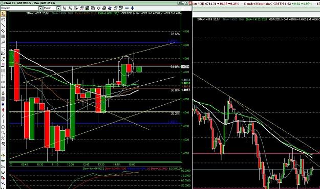This screenshot has width=320, height=189.
Task: Select the hand pan tool
Action: tap(3, 19)
